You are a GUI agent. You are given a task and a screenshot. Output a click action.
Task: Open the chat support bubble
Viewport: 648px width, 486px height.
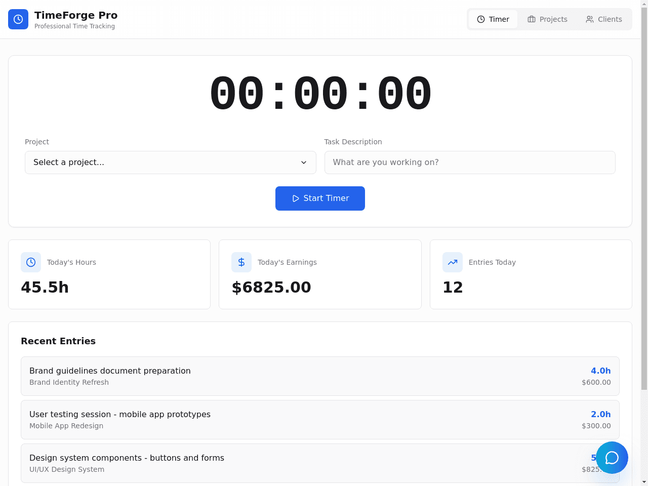click(612, 458)
